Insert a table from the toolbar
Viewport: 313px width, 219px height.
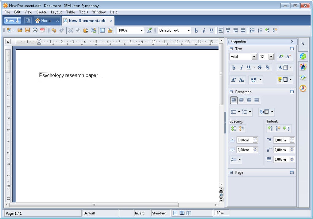[102, 30]
